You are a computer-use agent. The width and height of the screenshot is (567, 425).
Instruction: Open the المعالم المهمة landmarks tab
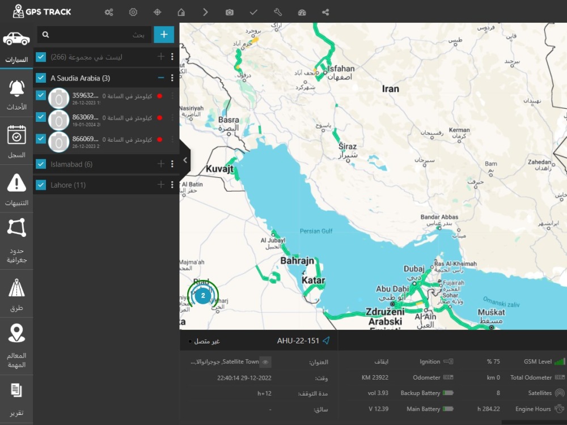(16, 346)
